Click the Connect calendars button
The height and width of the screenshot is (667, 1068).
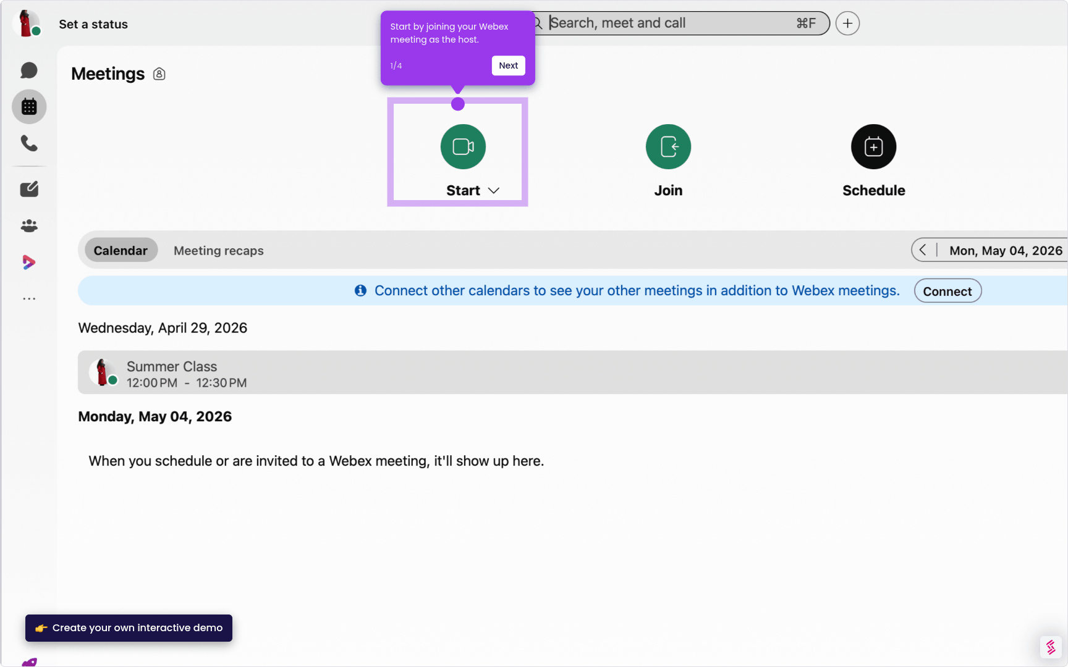pos(947,292)
